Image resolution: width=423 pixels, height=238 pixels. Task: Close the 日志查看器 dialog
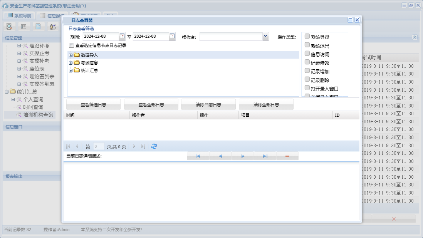coord(357,20)
